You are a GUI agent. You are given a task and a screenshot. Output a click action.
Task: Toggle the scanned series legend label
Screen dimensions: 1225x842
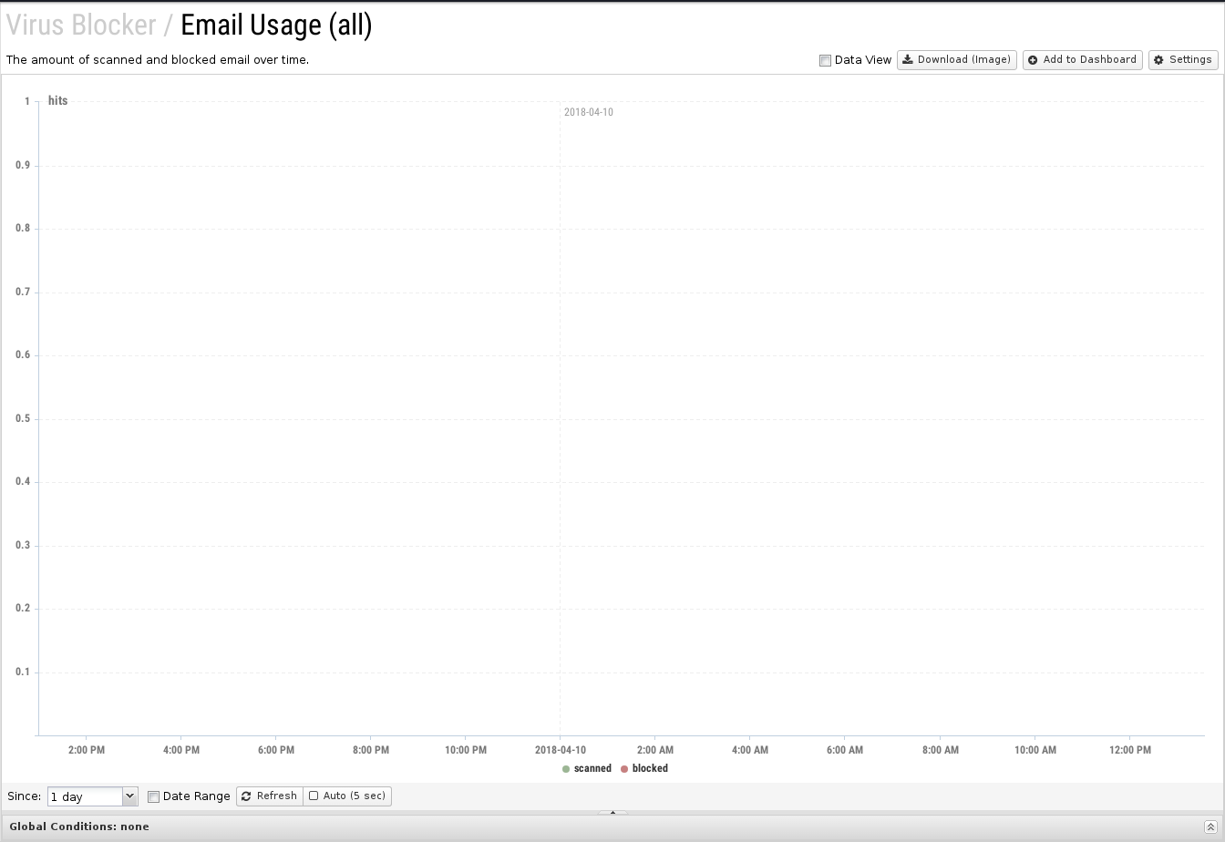pos(592,769)
